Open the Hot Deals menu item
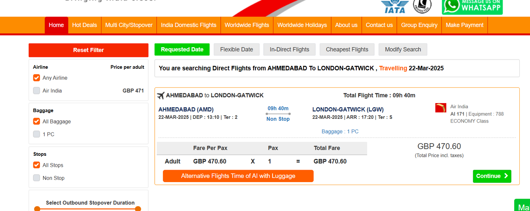The width and height of the screenshot is (530, 211). [84, 25]
